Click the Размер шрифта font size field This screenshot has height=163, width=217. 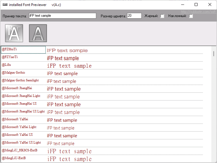[x=134, y=16]
